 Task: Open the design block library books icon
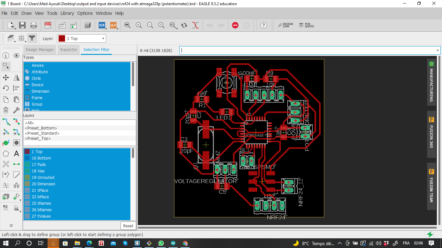[87, 25]
